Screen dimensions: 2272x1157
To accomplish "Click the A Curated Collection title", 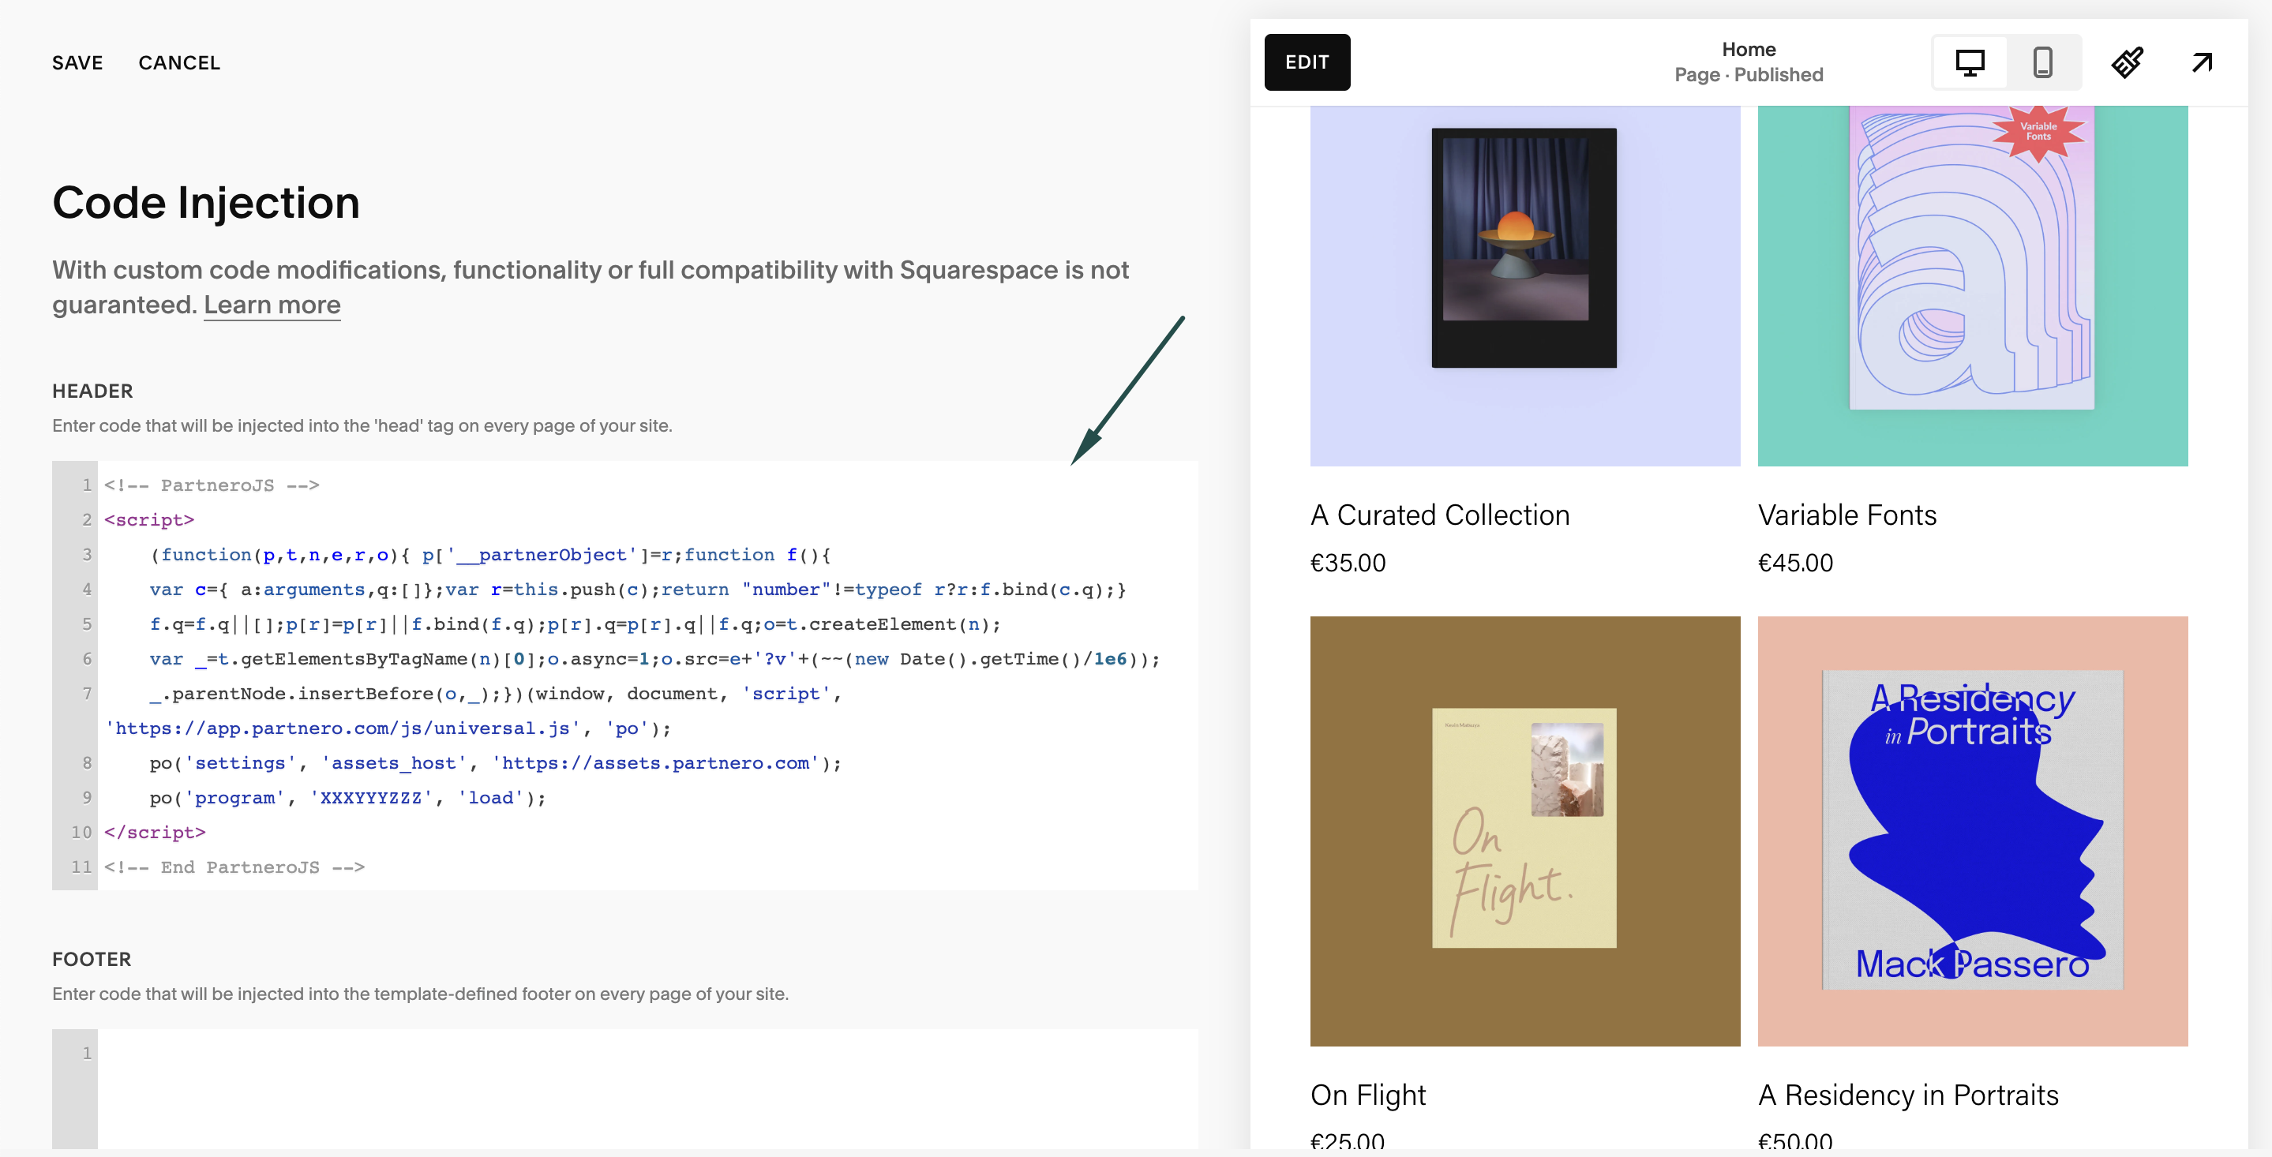I will (1439, 515).
